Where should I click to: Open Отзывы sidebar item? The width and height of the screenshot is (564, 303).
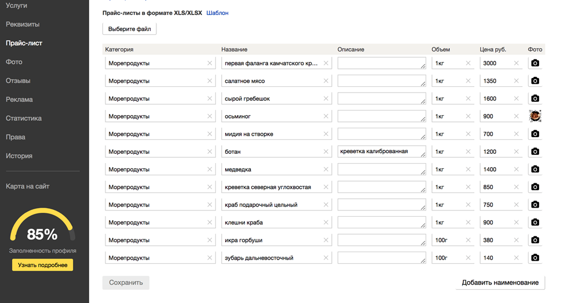(18, 81)
